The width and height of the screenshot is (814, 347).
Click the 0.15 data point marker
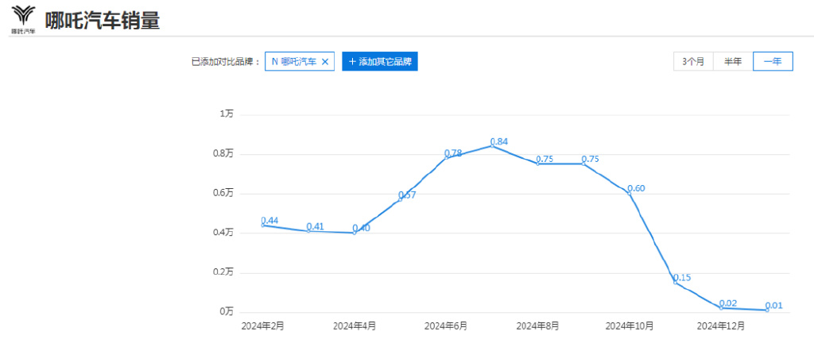[x=676, y=282]
